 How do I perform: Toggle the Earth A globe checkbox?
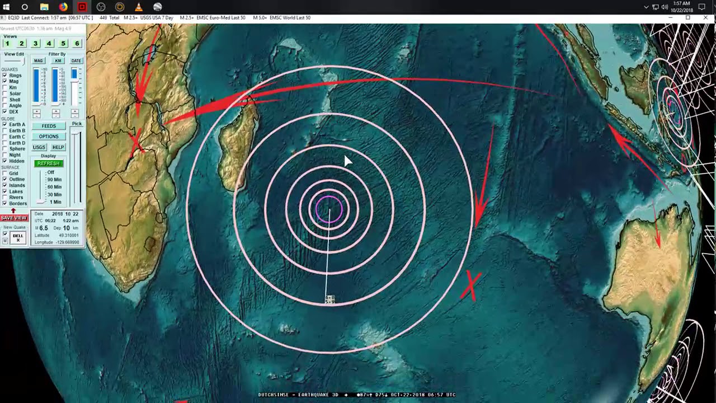[x=5, y=124]
